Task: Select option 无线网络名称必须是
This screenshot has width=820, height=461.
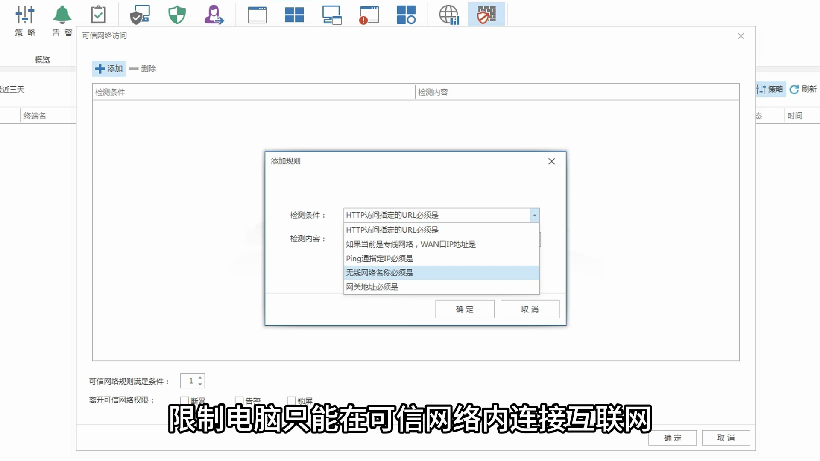Action: (x=442, y=272)
